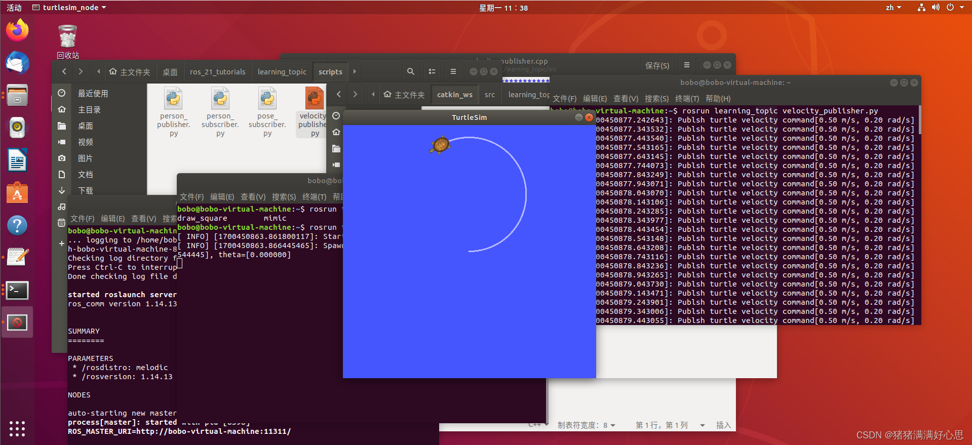
Task: Click 活动 Activities button
Action: (14, 8)
